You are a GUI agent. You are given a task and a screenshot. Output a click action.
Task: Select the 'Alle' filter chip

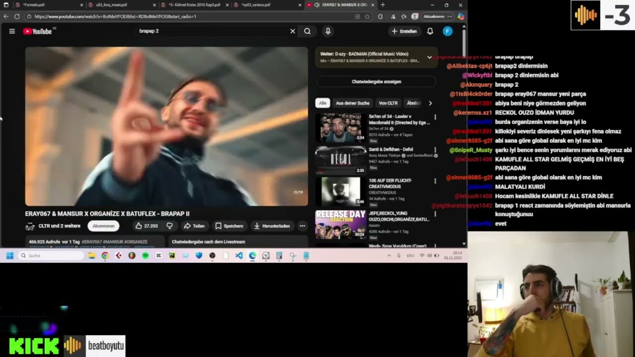(322, 103)
